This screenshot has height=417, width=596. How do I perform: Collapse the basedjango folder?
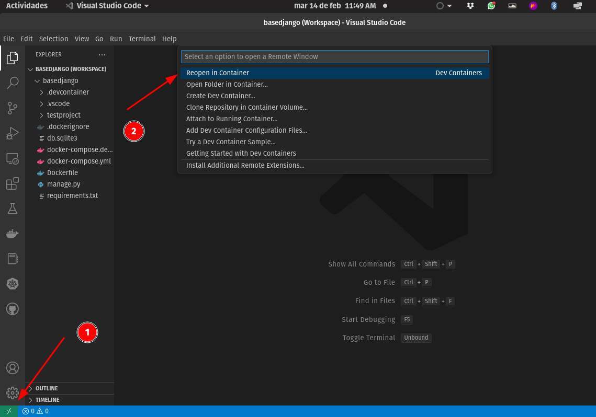70,80
